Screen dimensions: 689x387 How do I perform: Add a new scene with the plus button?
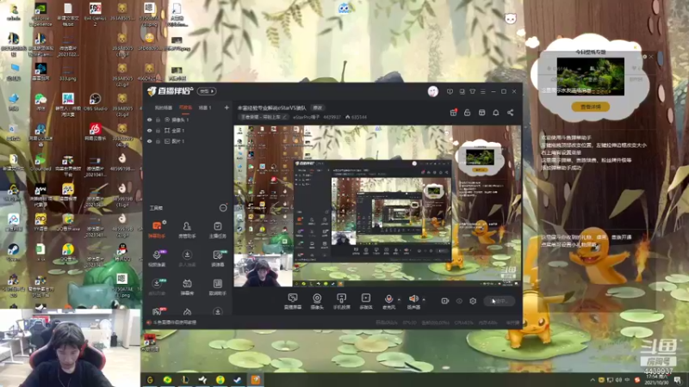coord(227,107)
